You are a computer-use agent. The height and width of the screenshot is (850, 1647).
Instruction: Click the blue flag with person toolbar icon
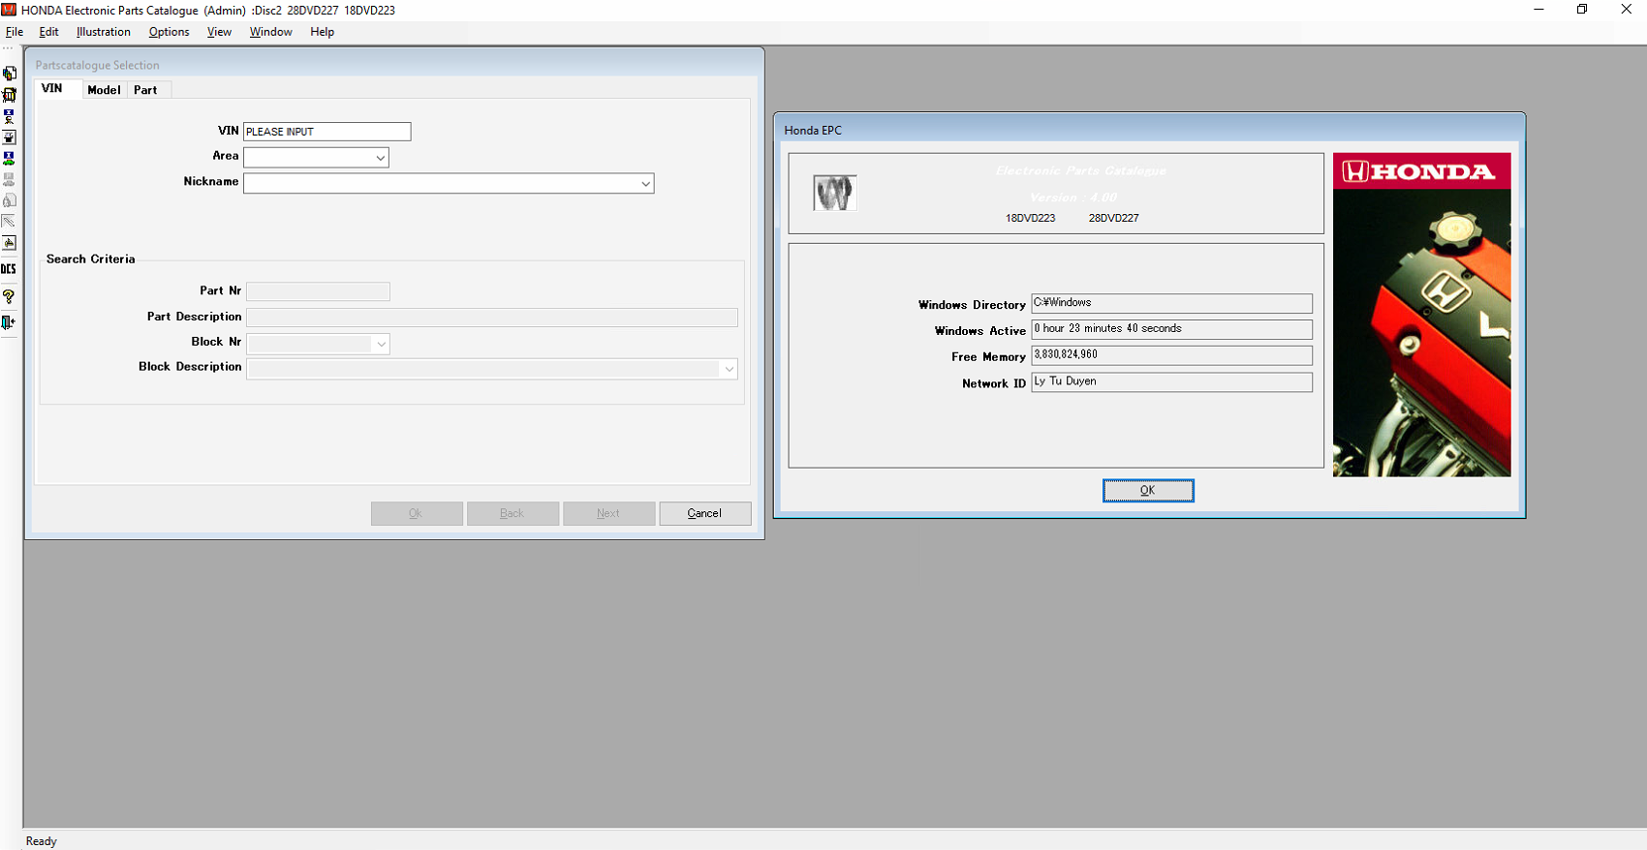click(10, 116)
